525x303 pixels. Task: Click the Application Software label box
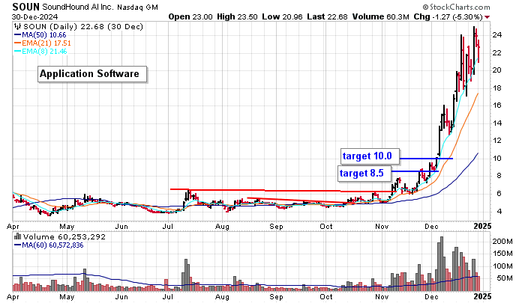coord(92,74)
